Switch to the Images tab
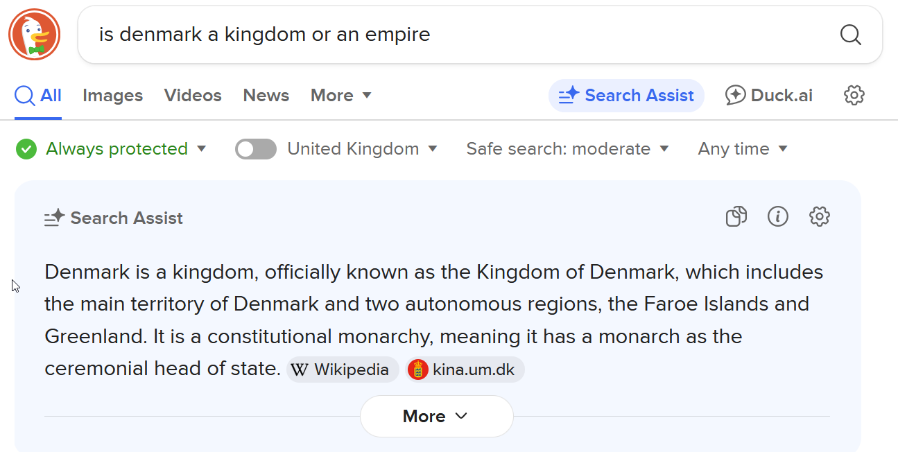The height and width of the screenshot is (452, 898). point(112,96)
